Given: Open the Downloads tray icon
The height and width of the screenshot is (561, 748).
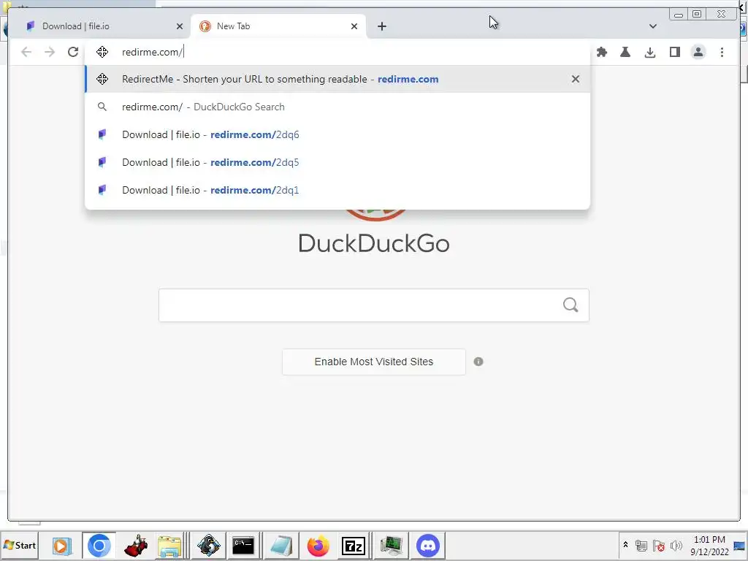Looking at the screenshot, I should pyautogui.click(x=649, y=52).
